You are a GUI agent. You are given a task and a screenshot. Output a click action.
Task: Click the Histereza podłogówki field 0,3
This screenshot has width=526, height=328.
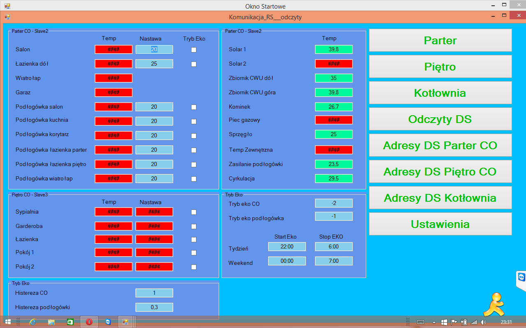[x=154, y=307]
